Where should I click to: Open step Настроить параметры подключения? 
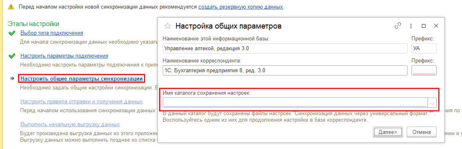(64, 56)
